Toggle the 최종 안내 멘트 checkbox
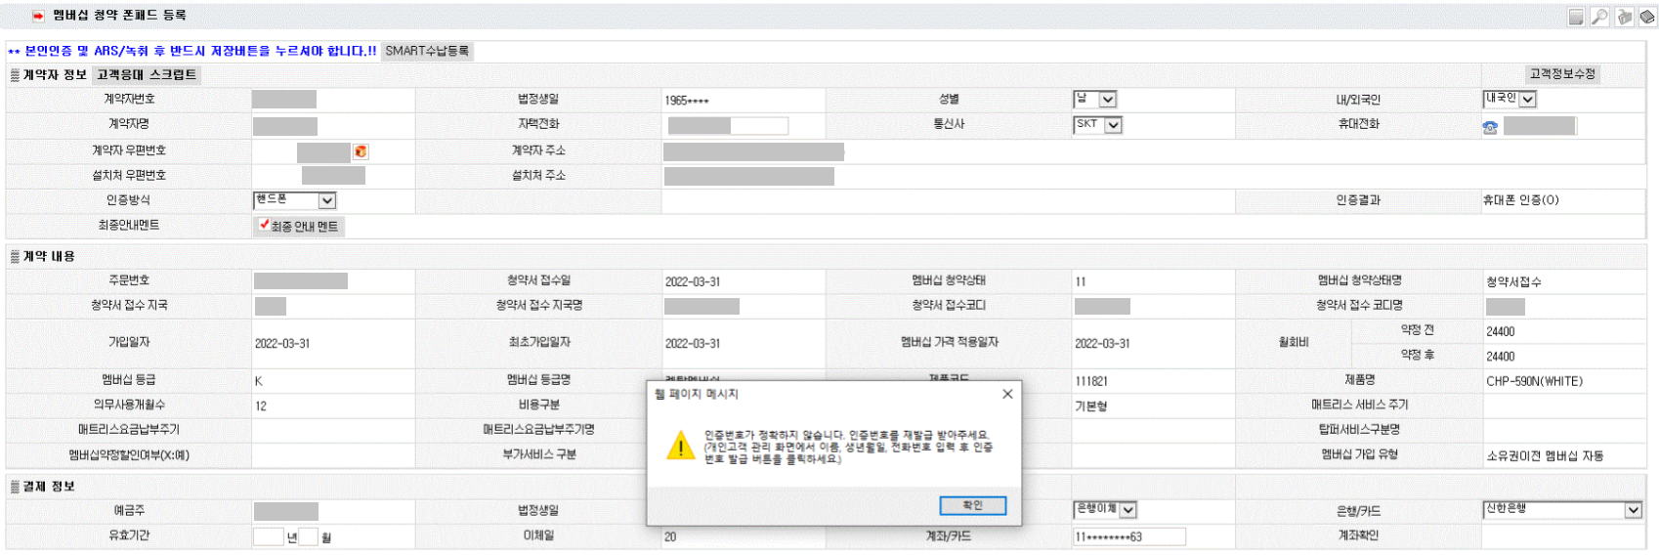1659x556 pixels. click(264, 225)
